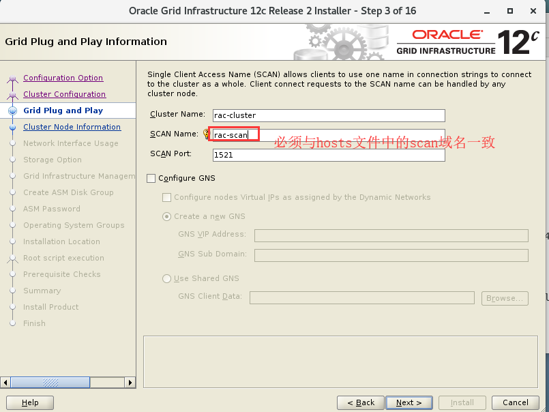Select ASM Password step
Viewport: 549px width, 412px height.
[x=52, y=209]
